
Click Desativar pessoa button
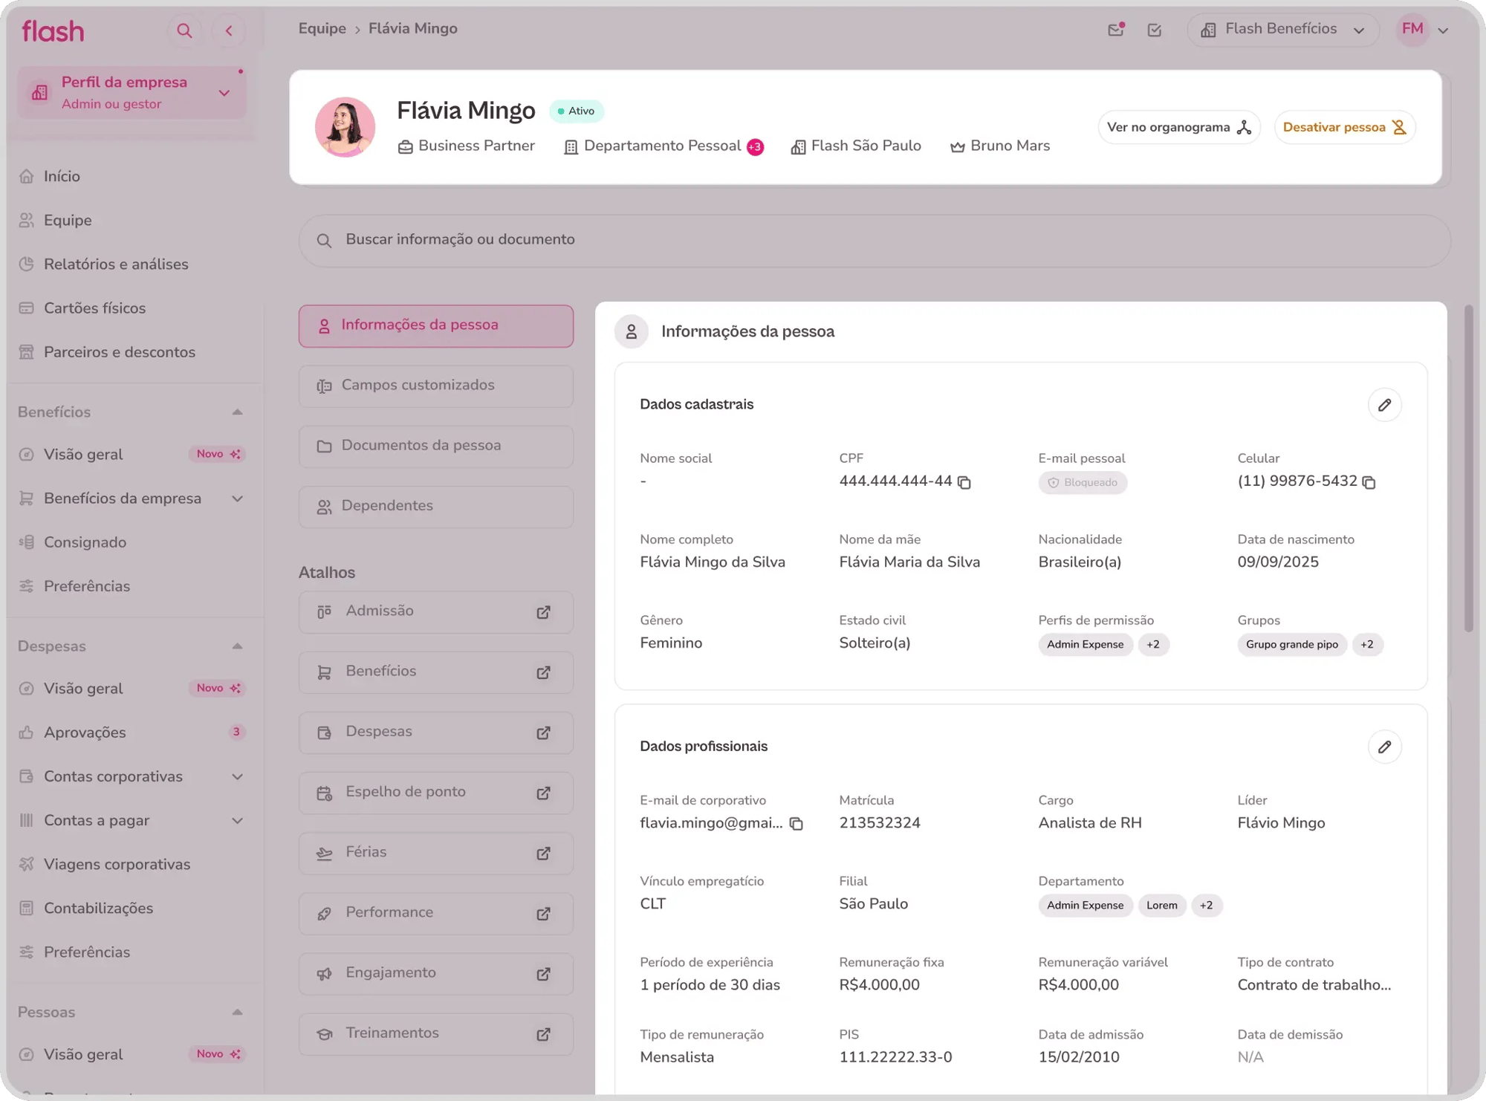(1345, 127)
